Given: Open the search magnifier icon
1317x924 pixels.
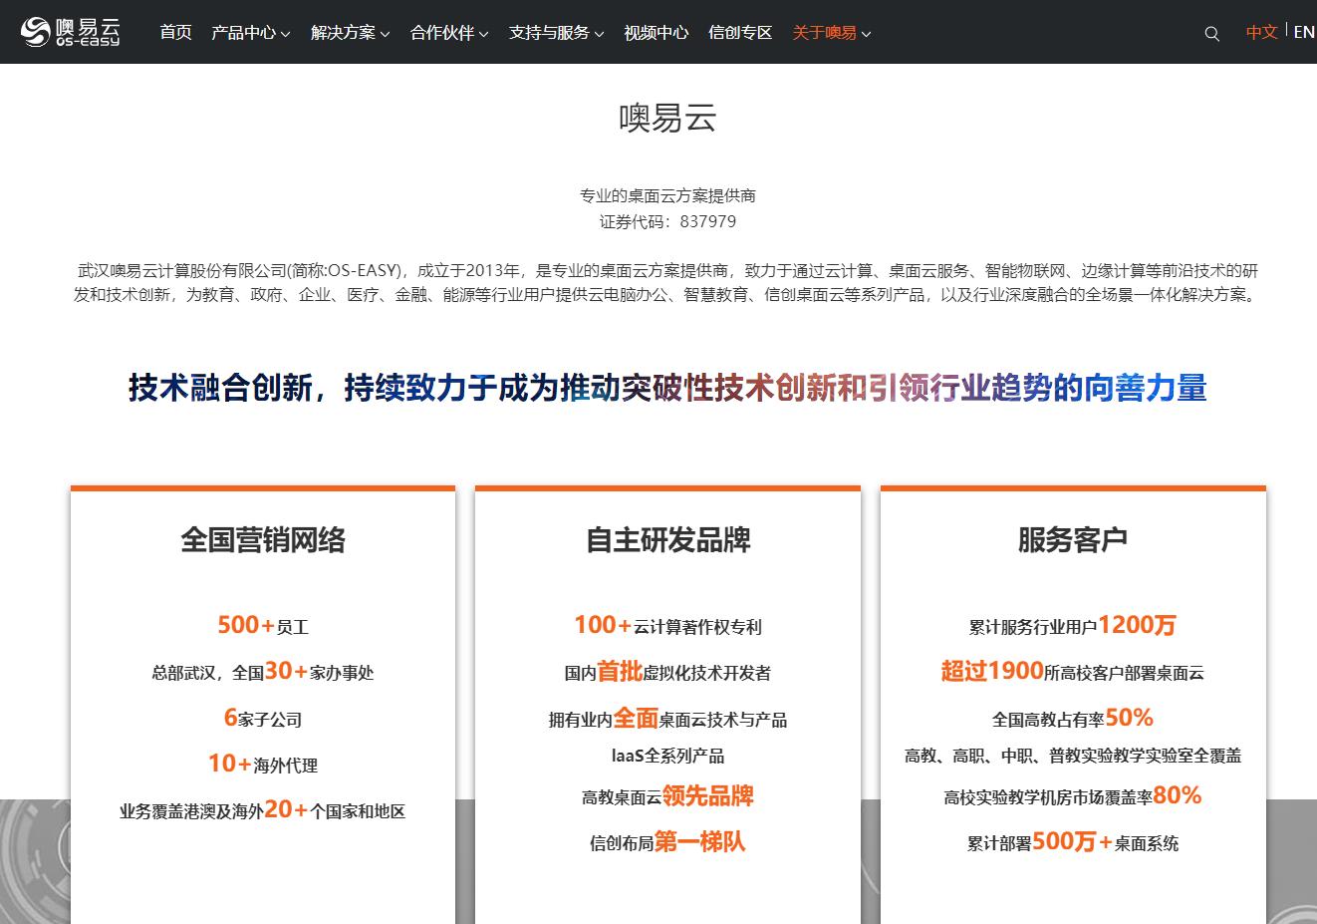Looking at the screenshot, I should [x=1211, y=33].
